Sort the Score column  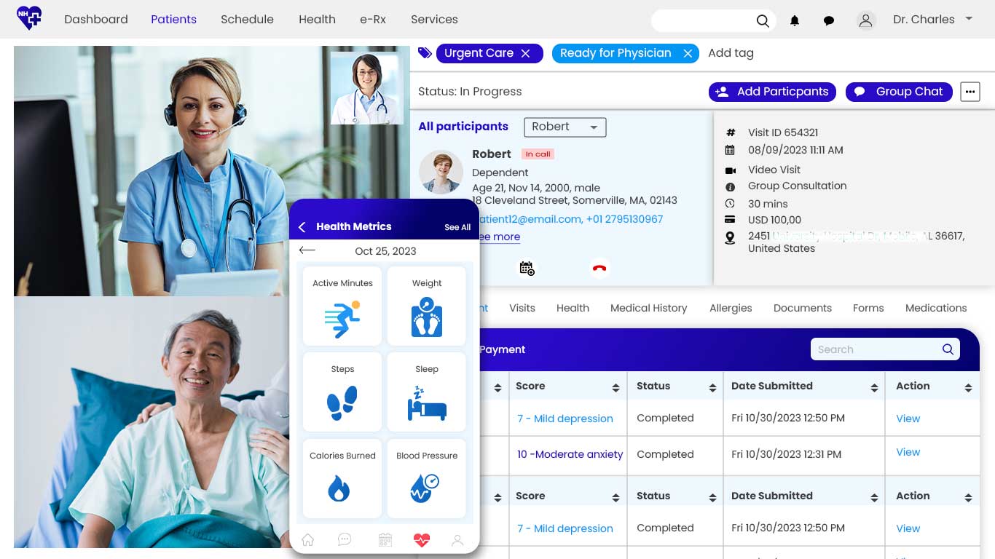tap(615, 386)
